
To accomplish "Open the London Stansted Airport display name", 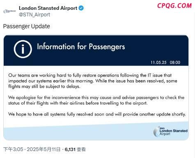I will coord(48,8).
